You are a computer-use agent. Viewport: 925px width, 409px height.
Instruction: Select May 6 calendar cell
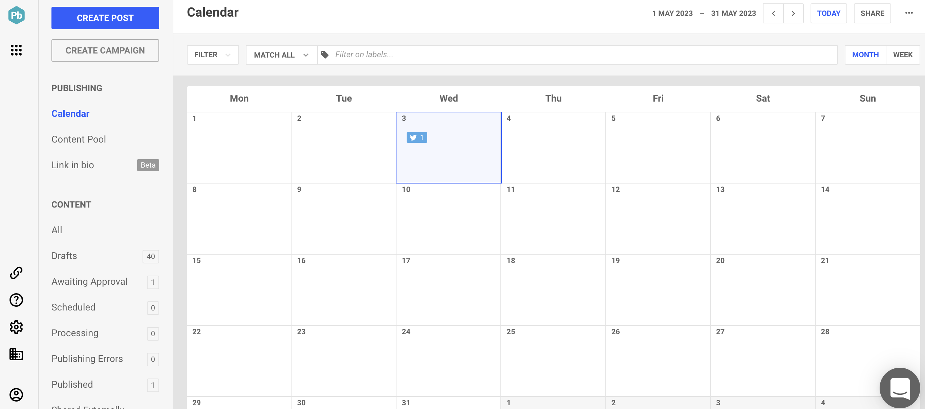pyautogui.click(x=763, y=148)
